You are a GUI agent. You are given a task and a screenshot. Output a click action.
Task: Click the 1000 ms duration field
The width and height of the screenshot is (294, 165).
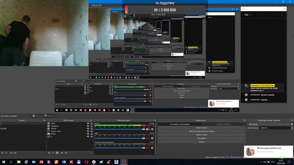(275, 128)
